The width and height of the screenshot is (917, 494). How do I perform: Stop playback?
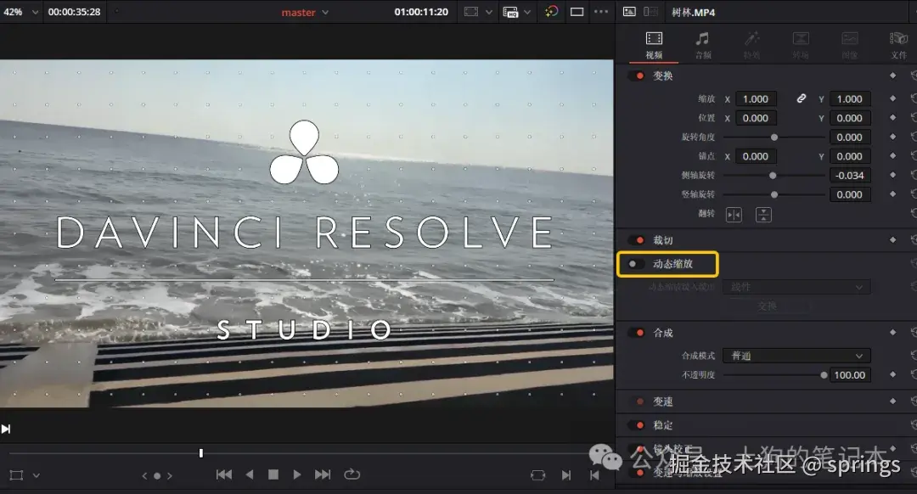273,474
